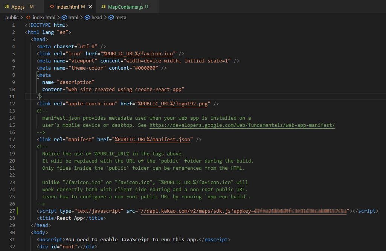
Task: Switch to the App.js tab
Action: tap(22, 7)
